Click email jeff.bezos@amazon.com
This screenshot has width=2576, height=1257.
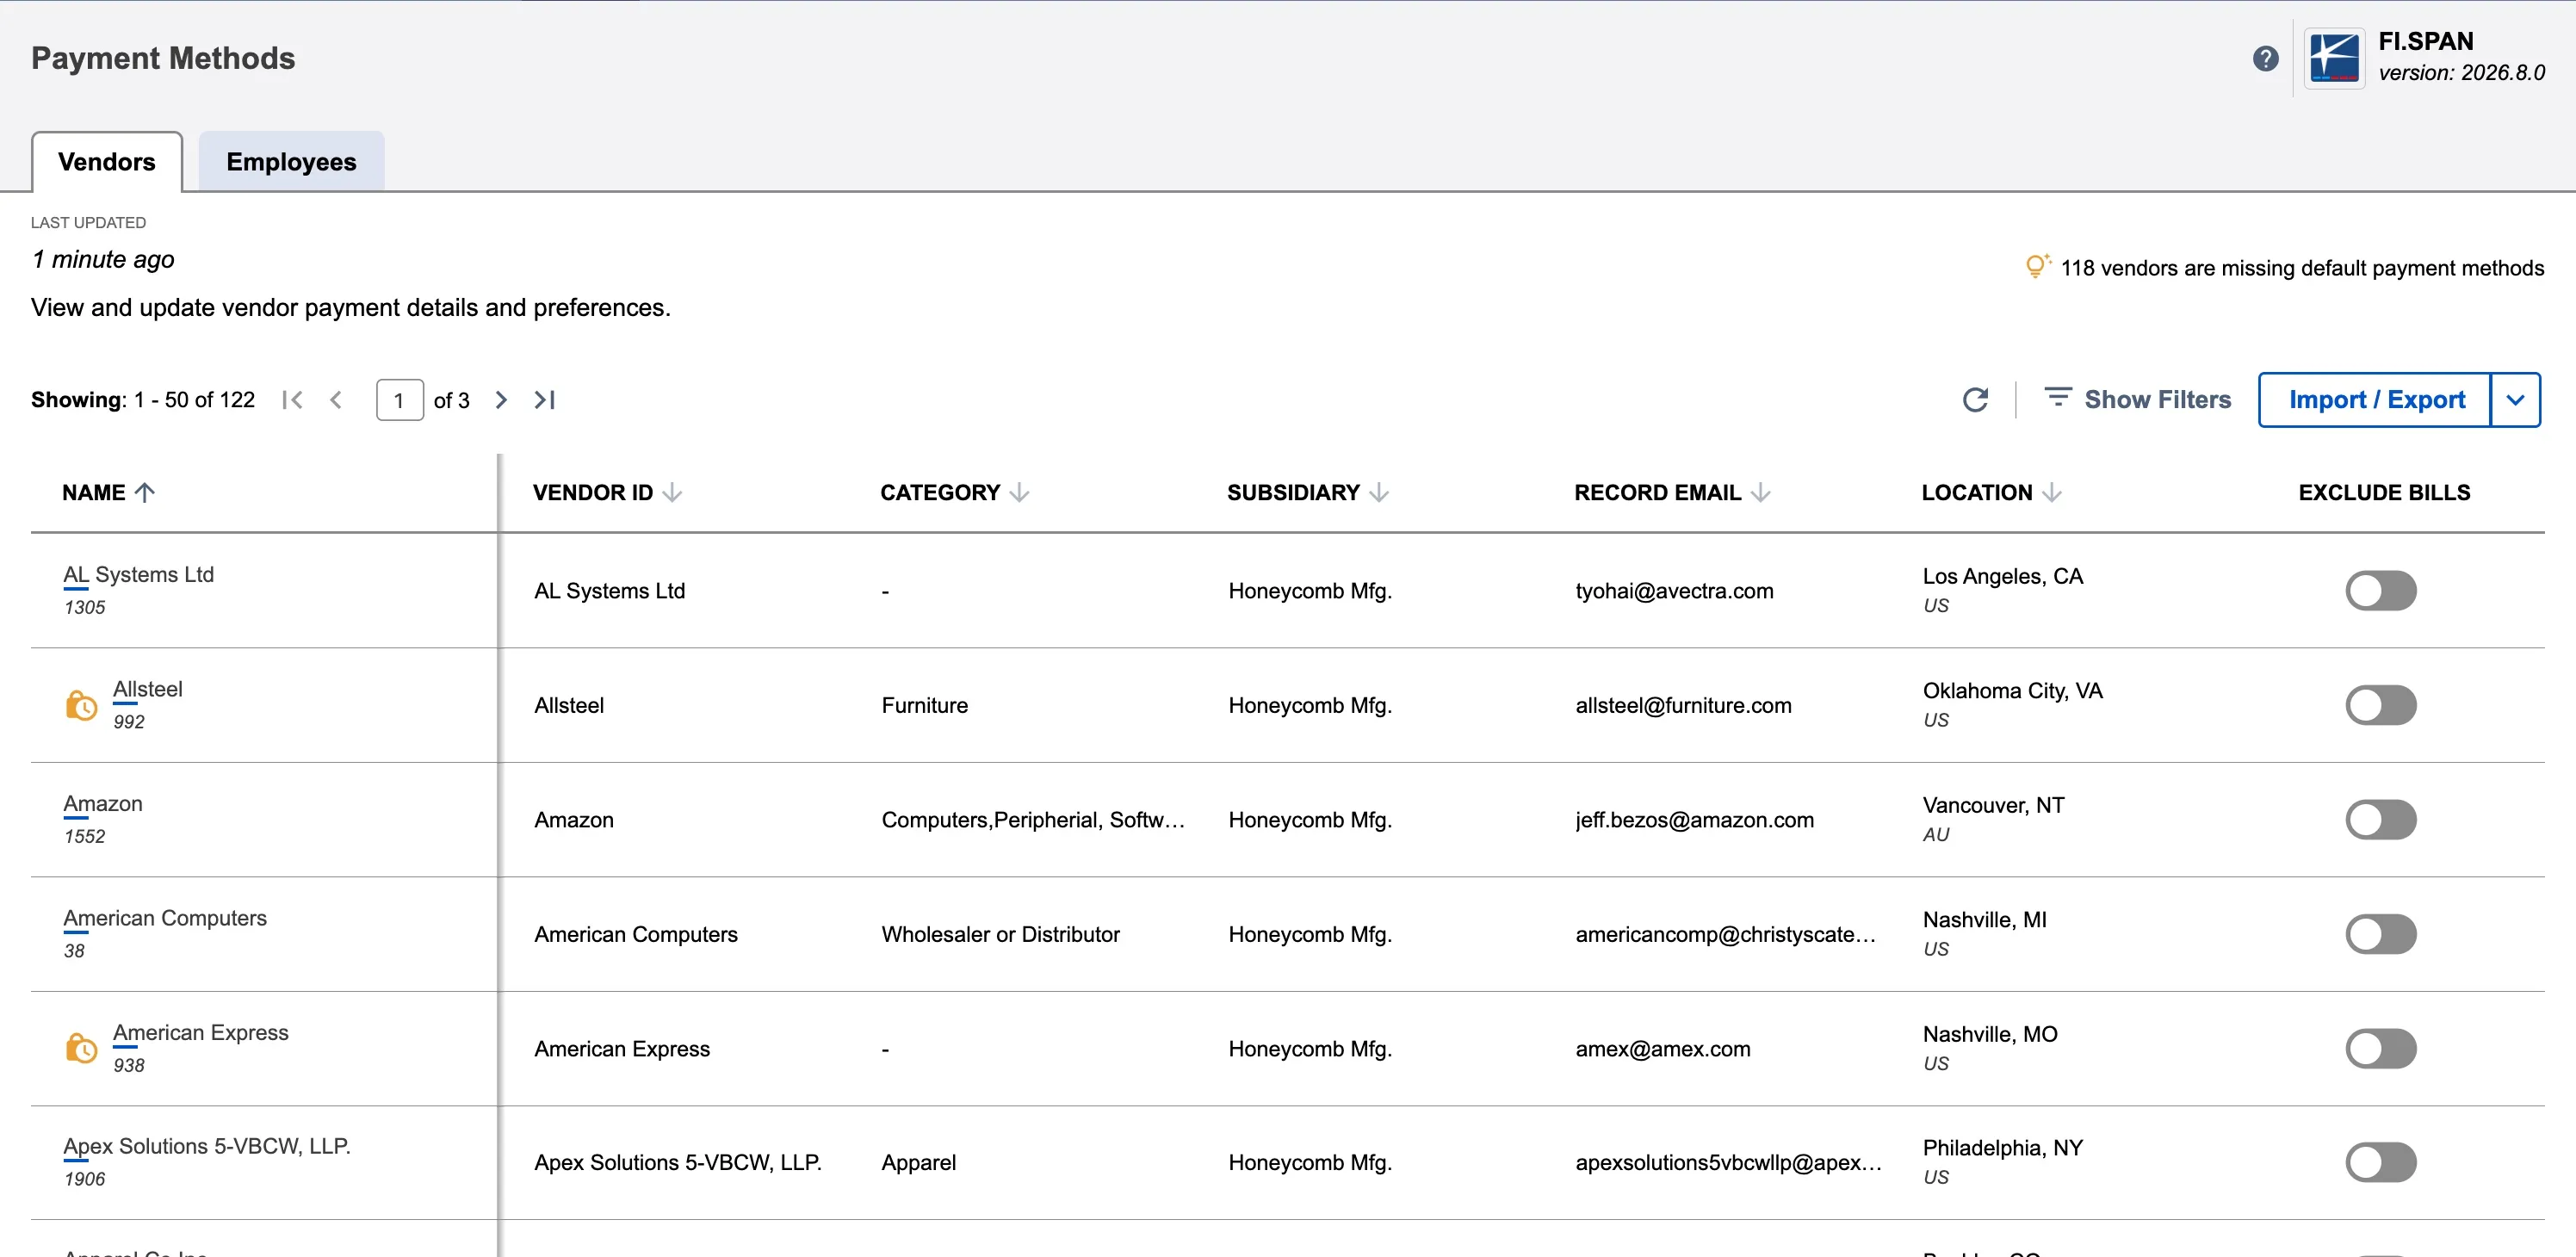pyautogui.click(x=1694, y=820)
